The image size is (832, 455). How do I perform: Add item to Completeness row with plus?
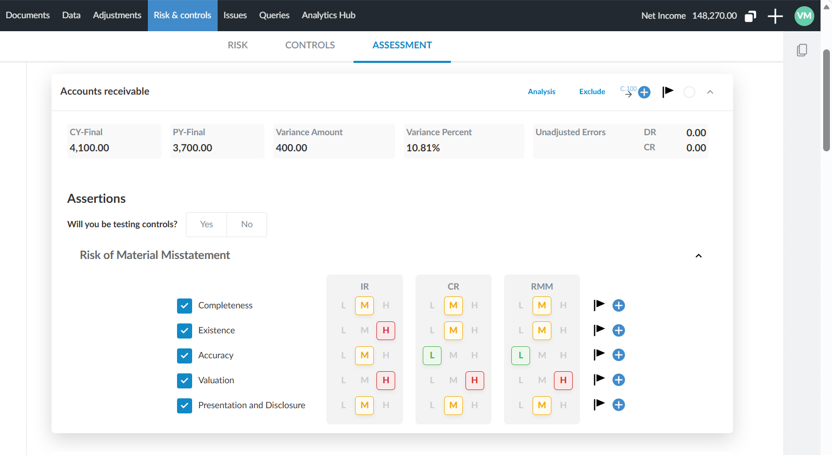coord(619,305)
